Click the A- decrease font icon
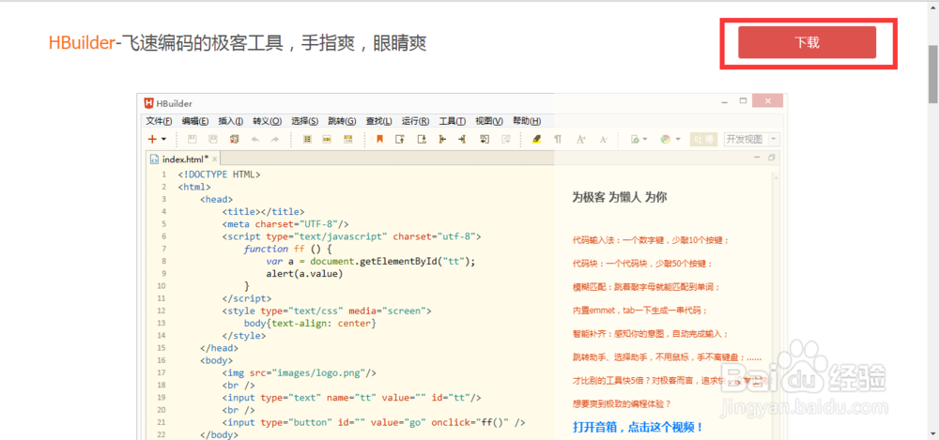939x440 pixels. click(x=603, y=139)
